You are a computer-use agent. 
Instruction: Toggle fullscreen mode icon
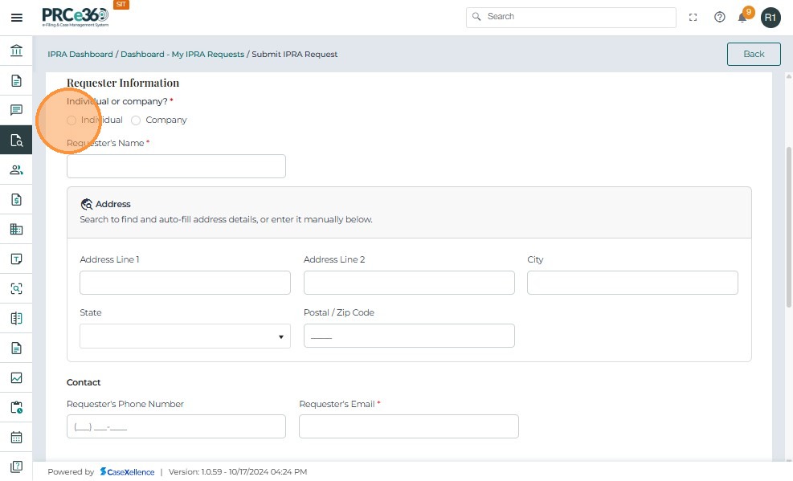point(693,17)
